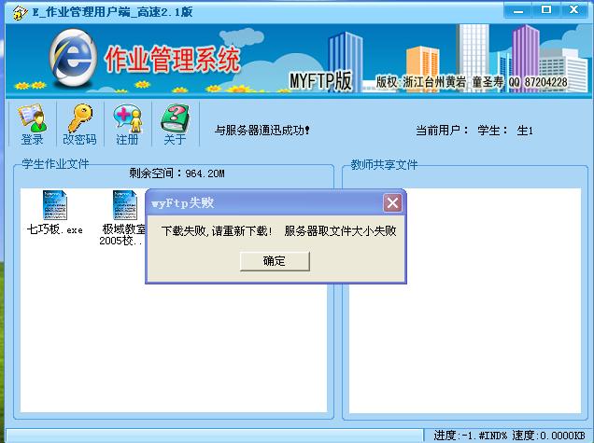Minimize the 作业管理用户端 window
Image resolution: width=594 pixels, height=443 pixels.
click(517, 10)
